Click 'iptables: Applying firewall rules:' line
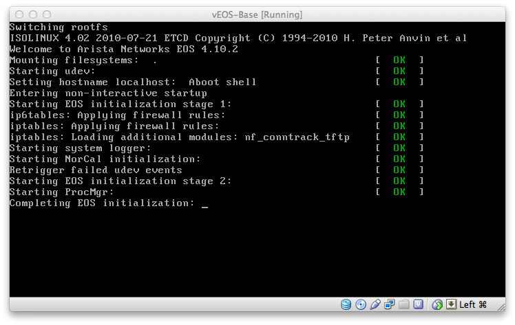Viewport: 515px width, 325px height. (x=114, y=126)
